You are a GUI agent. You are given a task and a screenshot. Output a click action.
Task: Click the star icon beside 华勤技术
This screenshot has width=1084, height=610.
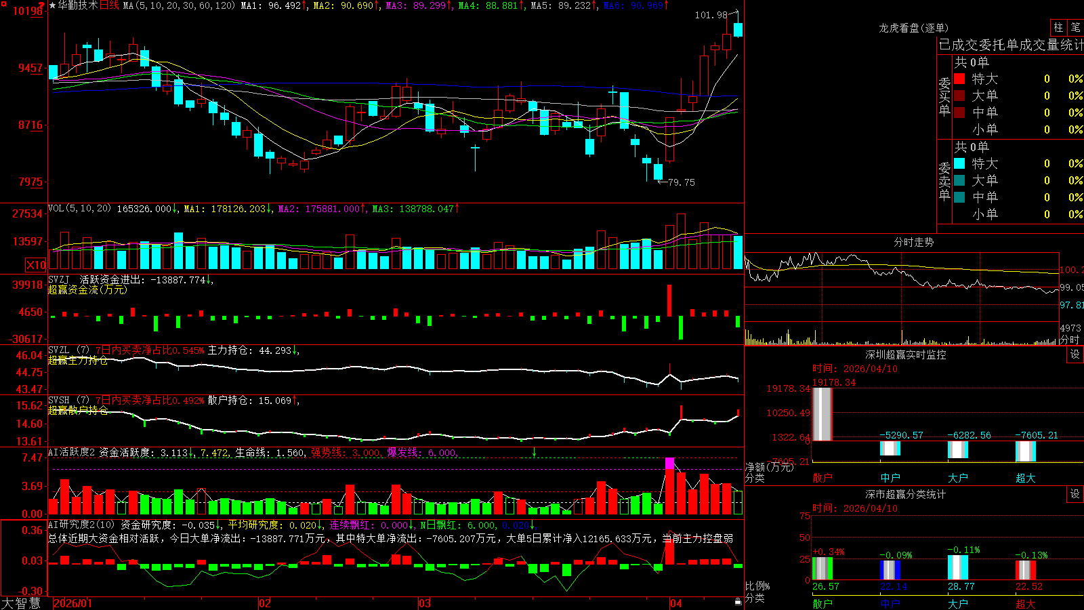(x=52, y=5)
